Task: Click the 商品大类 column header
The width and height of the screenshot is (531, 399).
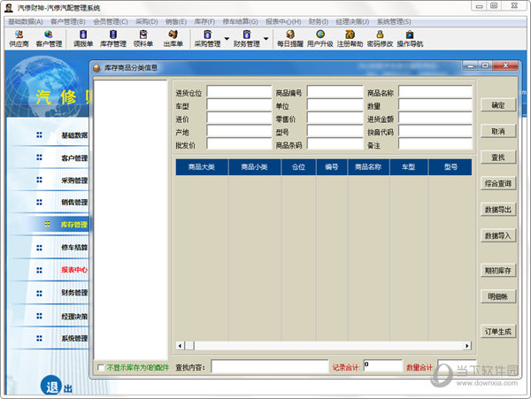Action: [x=202, y=167]
